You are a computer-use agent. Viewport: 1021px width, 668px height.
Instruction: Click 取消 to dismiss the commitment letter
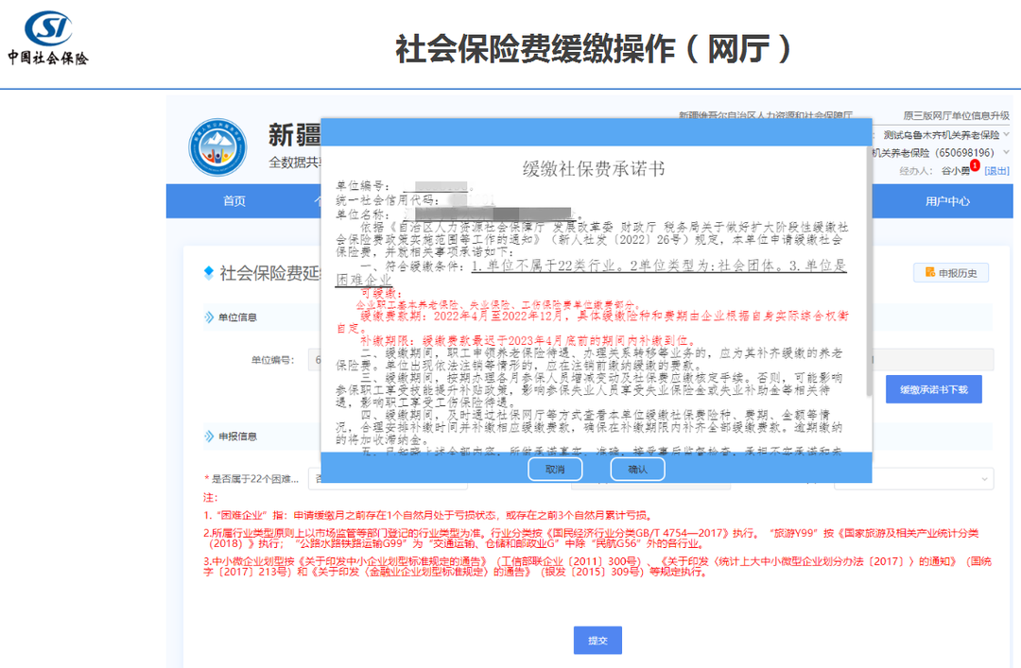(555, 469)
